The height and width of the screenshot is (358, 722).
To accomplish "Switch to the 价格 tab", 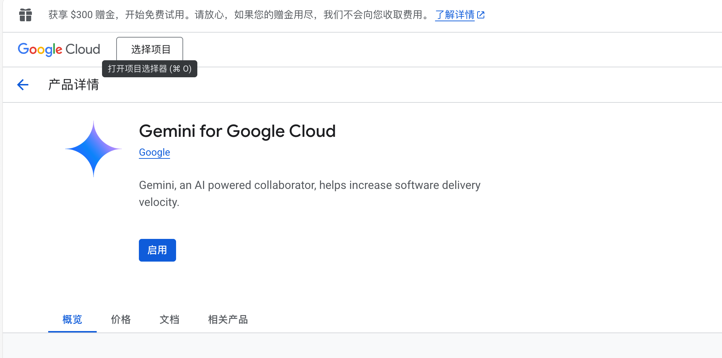I will point(121,319).
